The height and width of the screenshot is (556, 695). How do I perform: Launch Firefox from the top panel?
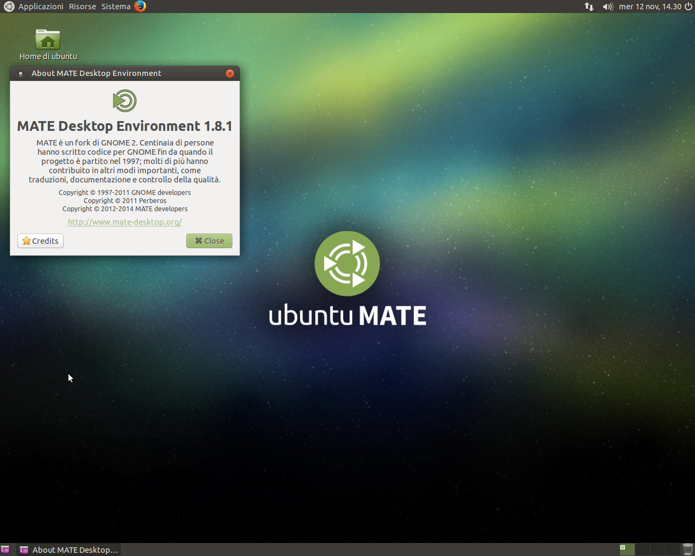point(140,7)
